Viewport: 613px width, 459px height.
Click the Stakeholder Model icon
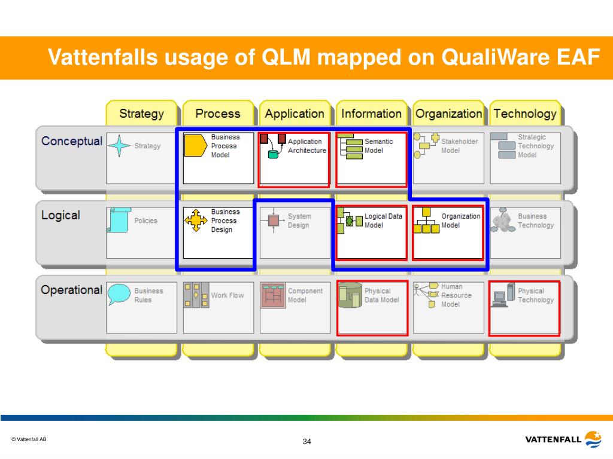(426, 146)
